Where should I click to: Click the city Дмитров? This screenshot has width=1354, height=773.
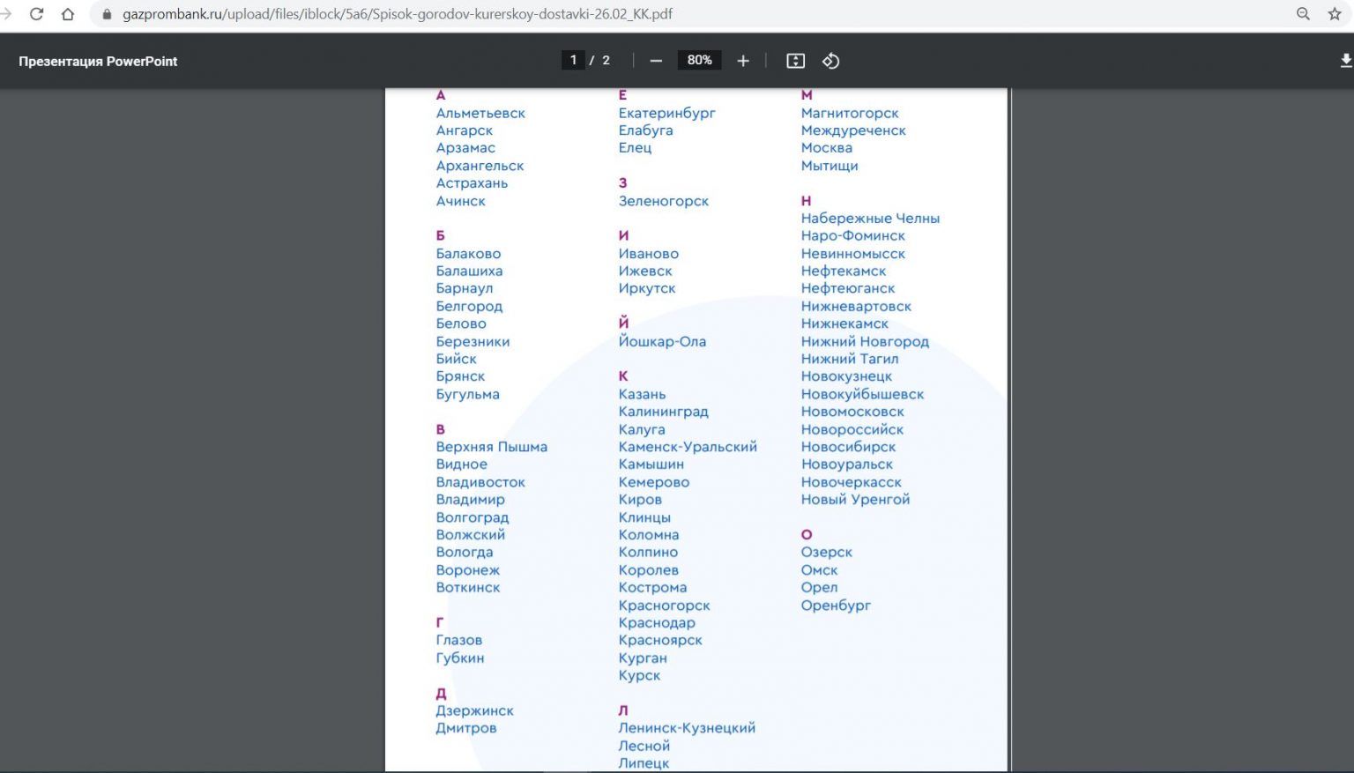coord(466,728)
